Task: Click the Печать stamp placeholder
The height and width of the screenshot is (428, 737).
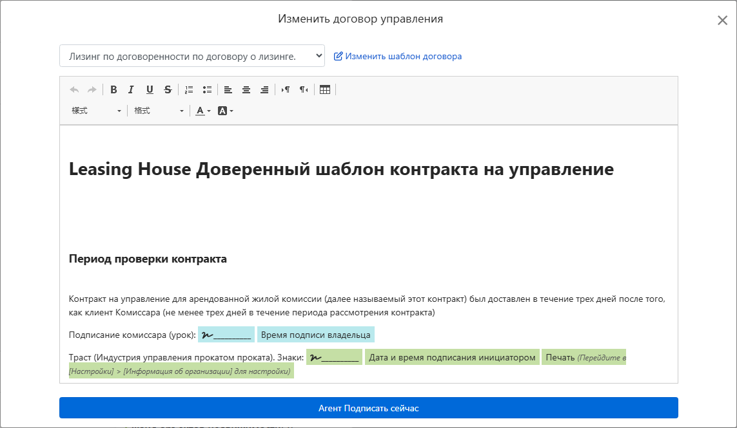Action: 584,357
